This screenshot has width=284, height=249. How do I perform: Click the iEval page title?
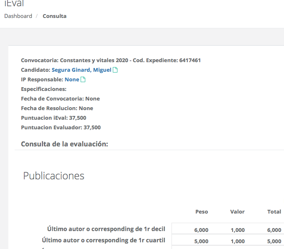pos(14,4)
